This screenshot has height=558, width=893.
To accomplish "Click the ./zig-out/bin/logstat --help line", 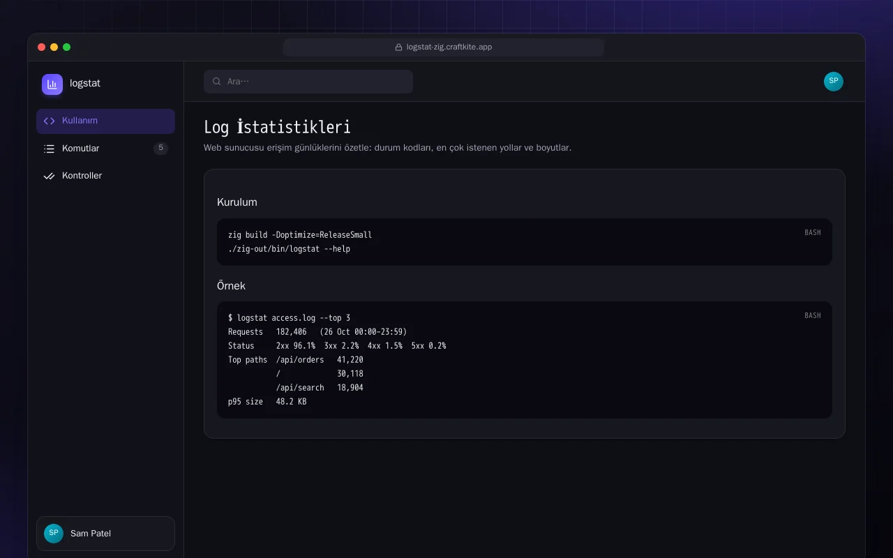I will coord(289,249).
